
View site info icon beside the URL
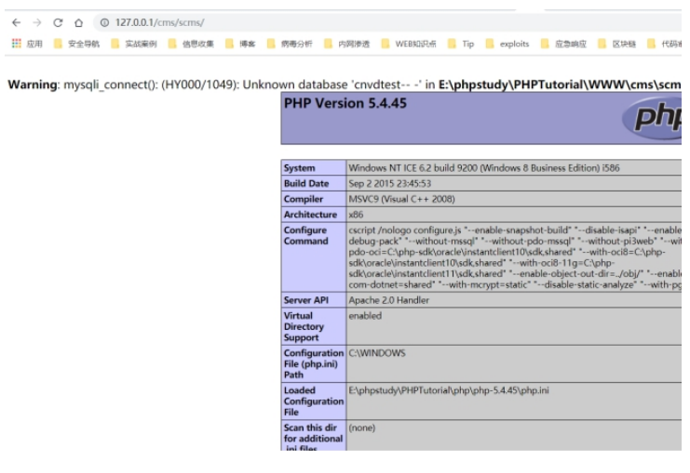click(x=104, y=22)
